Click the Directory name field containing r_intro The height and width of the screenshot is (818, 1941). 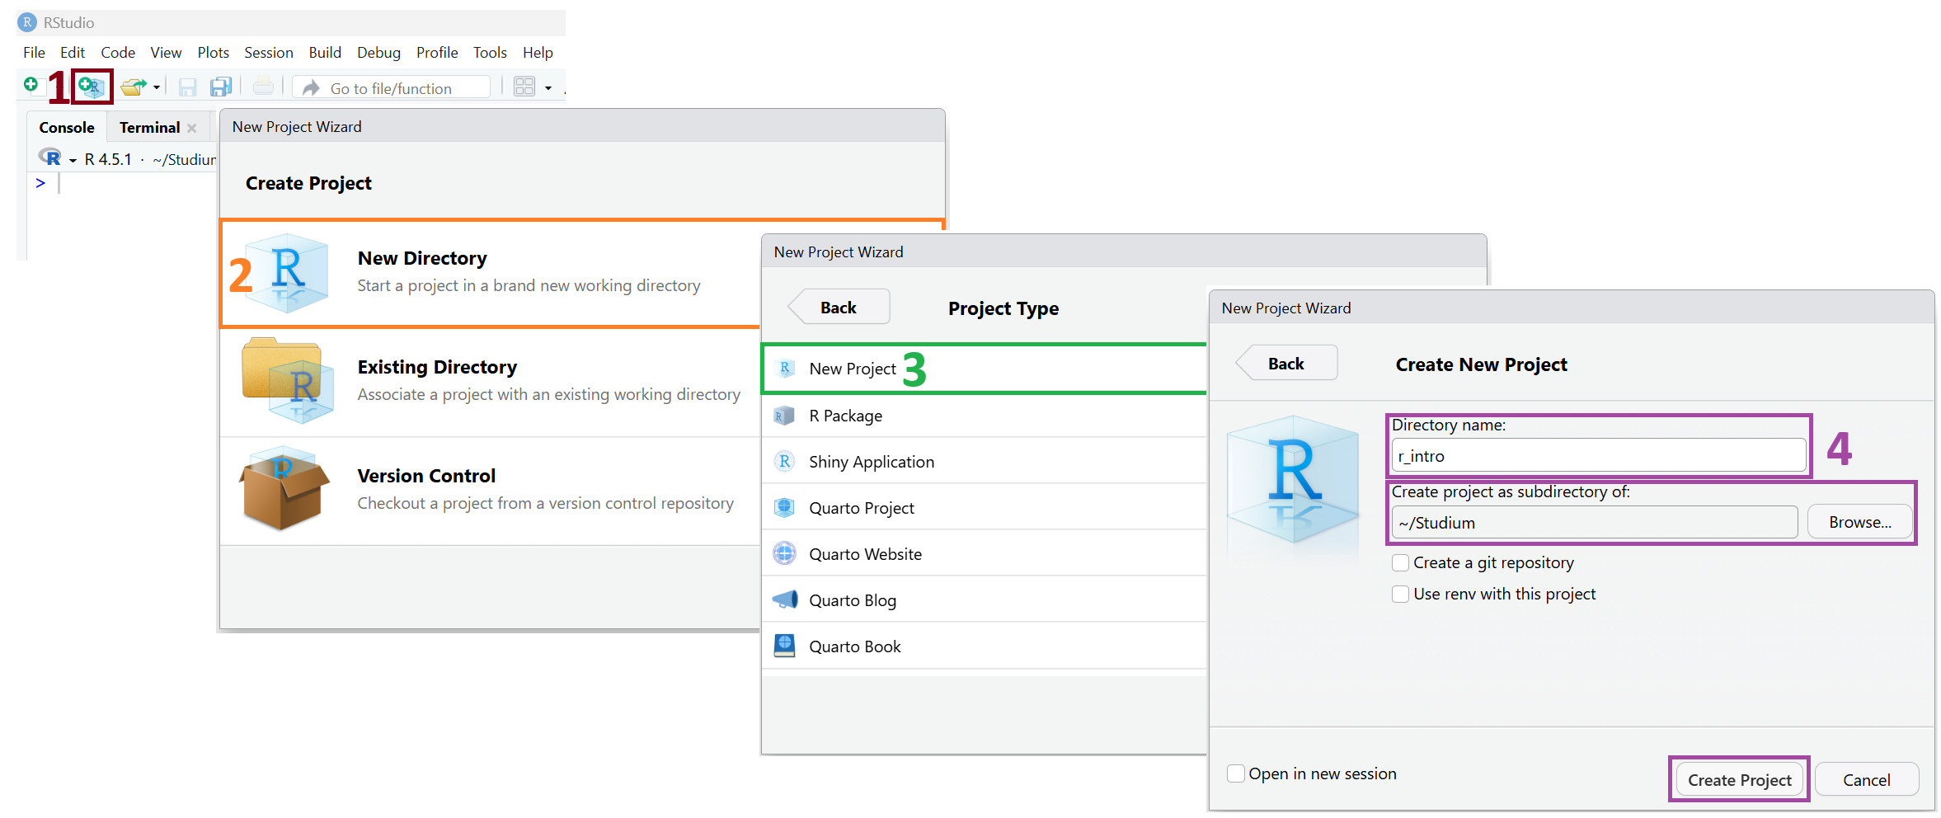tap(1599, 456)
